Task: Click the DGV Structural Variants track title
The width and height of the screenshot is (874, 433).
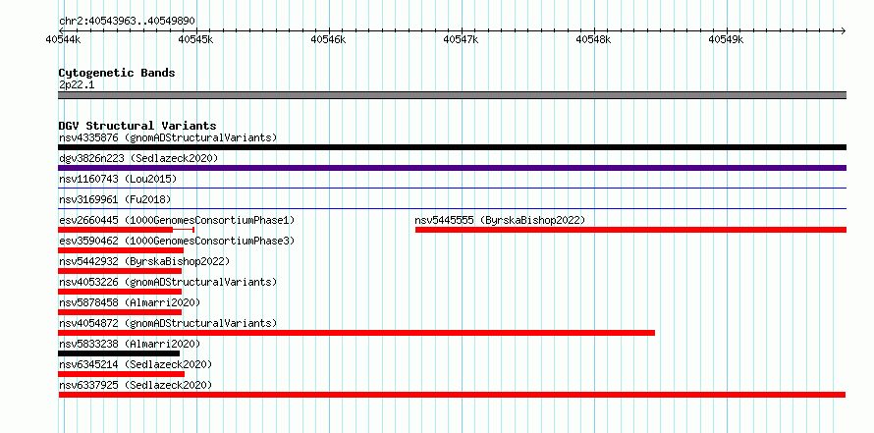Action: 137,126
